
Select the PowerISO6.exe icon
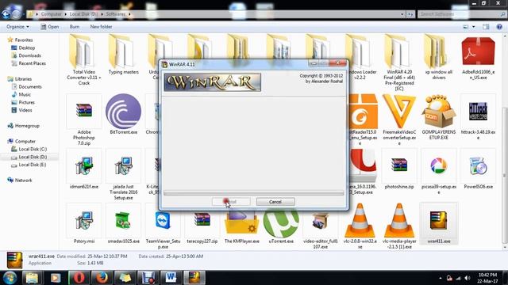pyautogui.click(x=478, y=166)
